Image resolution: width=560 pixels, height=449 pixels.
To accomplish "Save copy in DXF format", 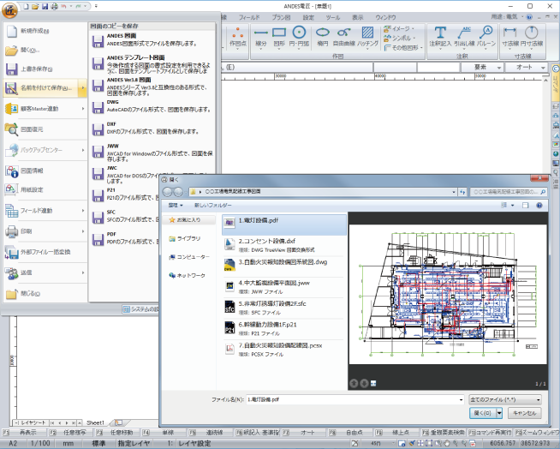I will (x=152, y=129).
